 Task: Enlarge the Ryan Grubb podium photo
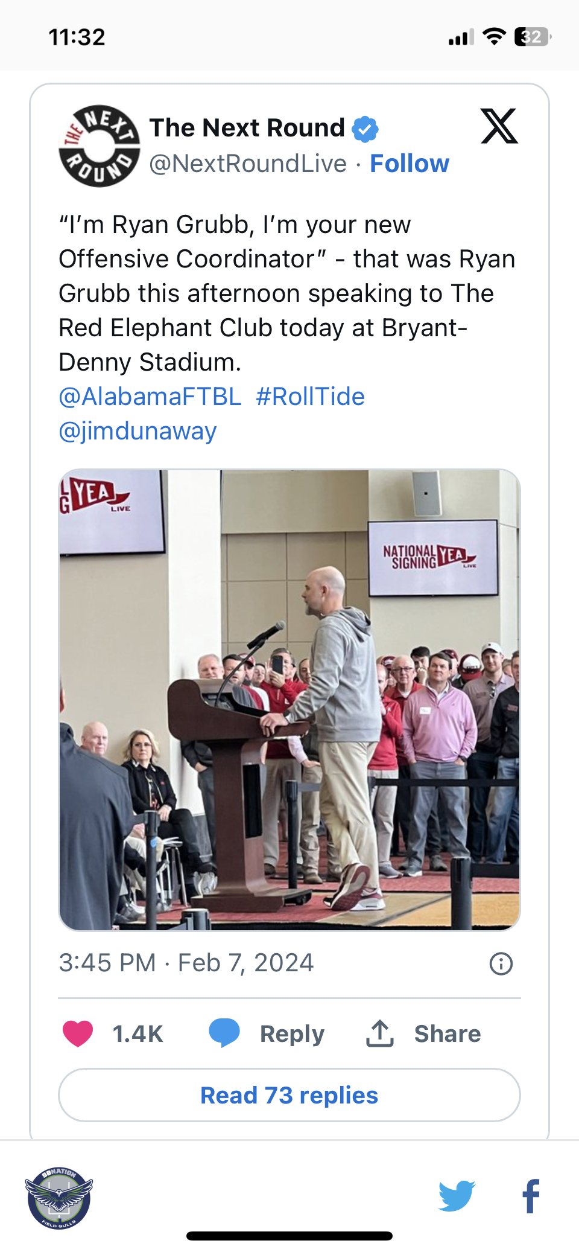(x=289, y=700)
